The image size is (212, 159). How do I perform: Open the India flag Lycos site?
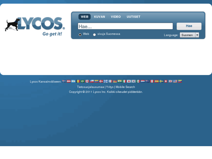pyautogui.click(x=120, y=81)
